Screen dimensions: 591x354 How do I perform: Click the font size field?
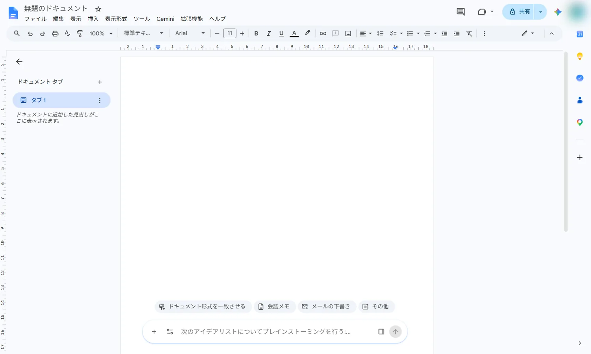click(230, 33)
